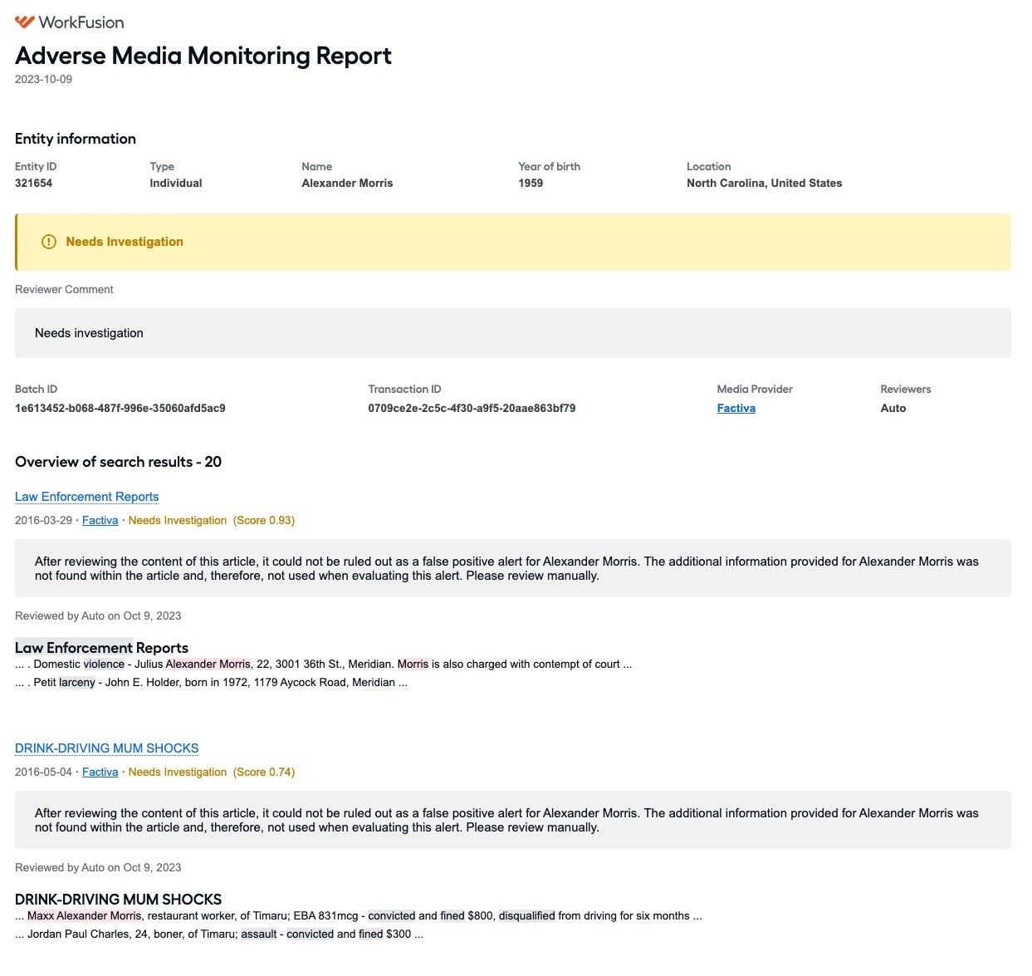
Task: Open the DRINK-DRIVING MUM SHOCKS article link
Action: tap(106, 748)
